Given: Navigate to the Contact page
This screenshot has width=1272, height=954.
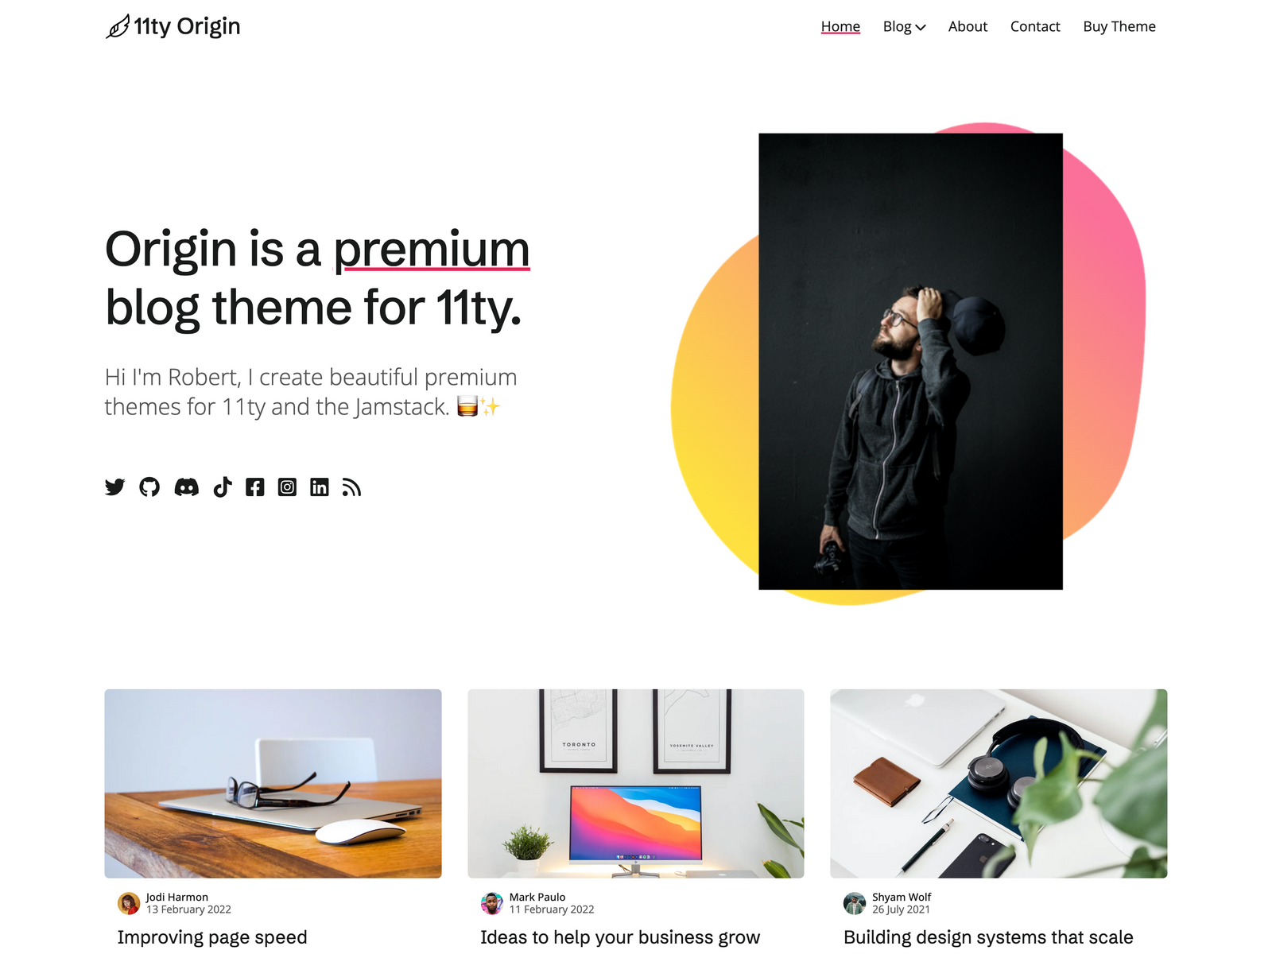Looking at the screenshot, I should (x=1035, y=26).
